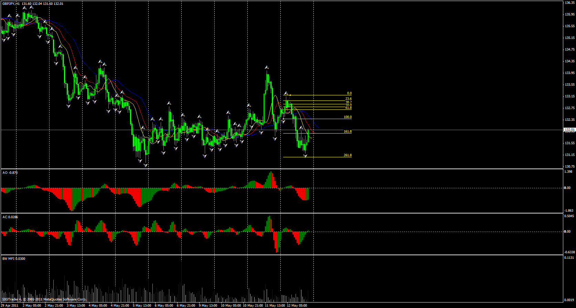Screen dimensions: 576x308
Task: Click the 29 Apr 2011 time label
Action: (x=10, y=305)
